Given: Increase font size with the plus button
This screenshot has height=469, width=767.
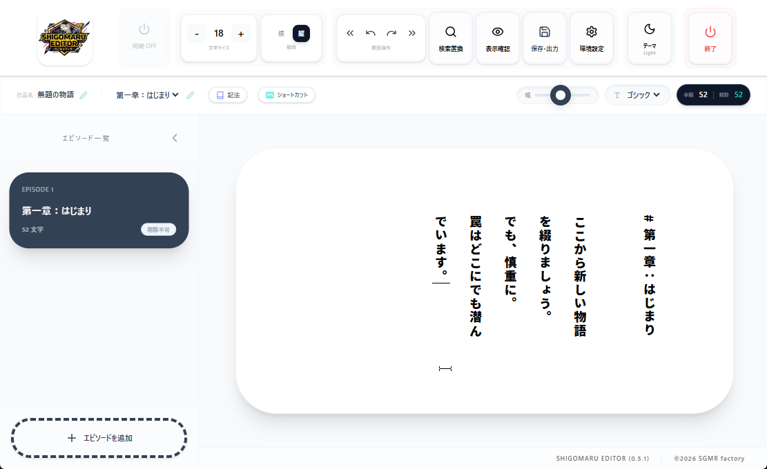Looking at the screenshot, I should tap(241, 32).
